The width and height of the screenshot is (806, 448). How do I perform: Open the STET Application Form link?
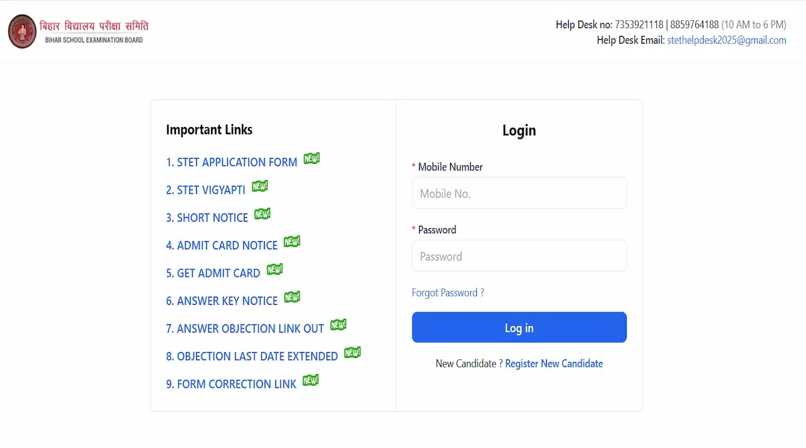232,163
